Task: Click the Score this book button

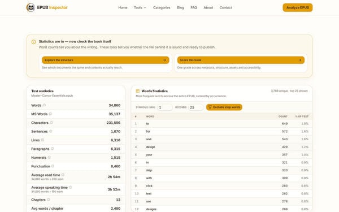Action: pos(241,60)
